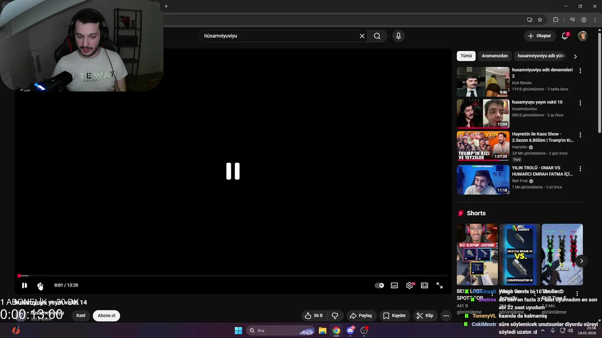Open a new Chrome tab with the plus
Image resolution: width=602 pixels, height=338 pixels.
pos(166,6)
